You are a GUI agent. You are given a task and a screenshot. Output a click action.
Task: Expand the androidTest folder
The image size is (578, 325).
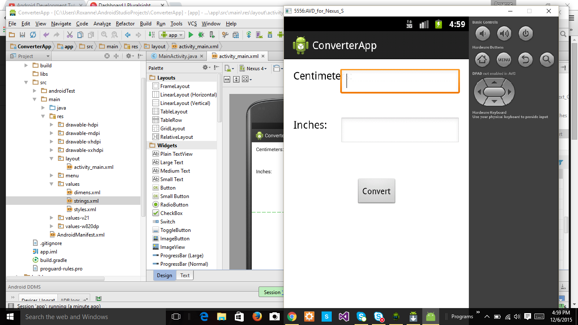pos(35,91)
